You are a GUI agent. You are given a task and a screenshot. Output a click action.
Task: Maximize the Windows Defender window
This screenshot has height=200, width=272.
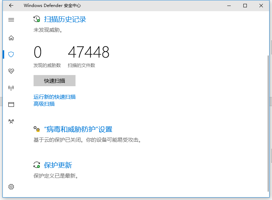point(245,6)
